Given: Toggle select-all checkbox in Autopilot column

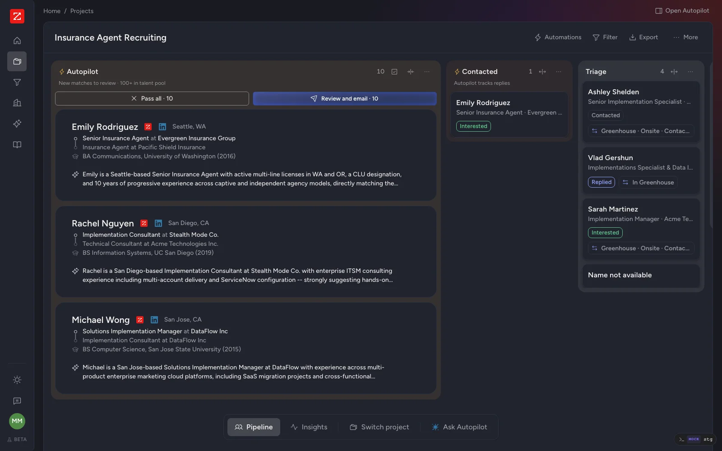Looking at the screenshot, I should (394, 72).
